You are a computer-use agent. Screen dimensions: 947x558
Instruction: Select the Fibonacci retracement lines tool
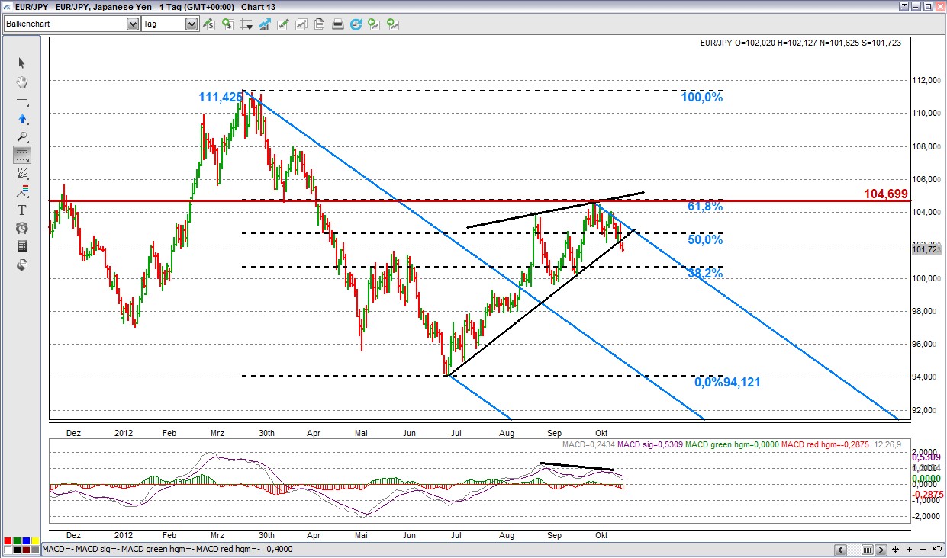[x=22, y=155]
